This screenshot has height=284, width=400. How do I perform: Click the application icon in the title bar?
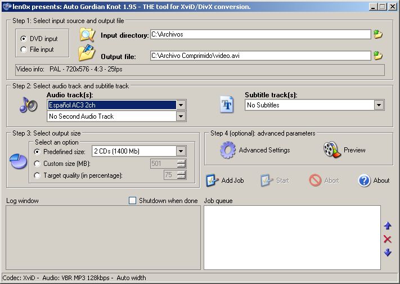point(7,6)
